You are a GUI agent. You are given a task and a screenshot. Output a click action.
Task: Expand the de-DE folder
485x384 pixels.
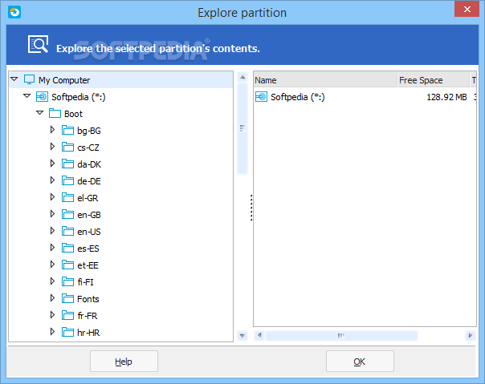pos(52,180)
